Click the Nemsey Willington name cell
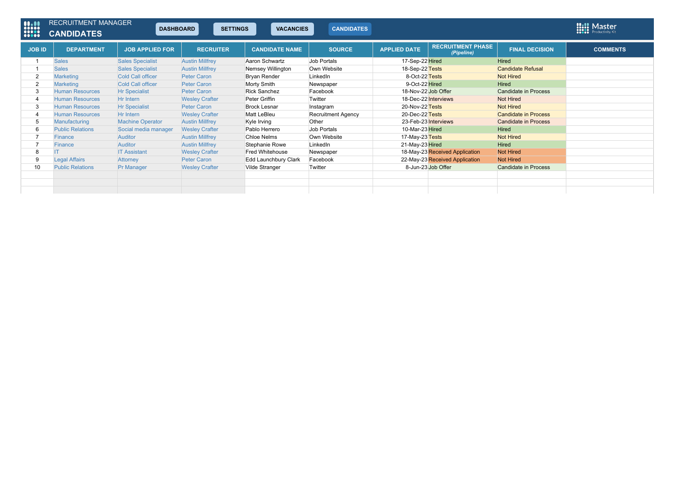 coord(277,69)
